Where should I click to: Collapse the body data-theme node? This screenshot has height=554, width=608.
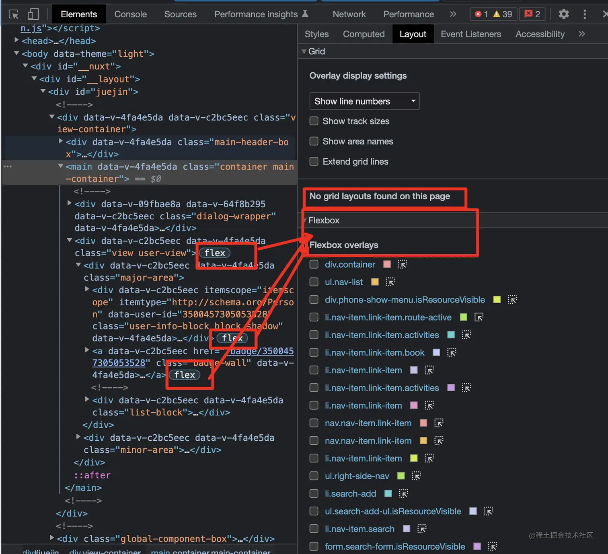coord(16,53)
